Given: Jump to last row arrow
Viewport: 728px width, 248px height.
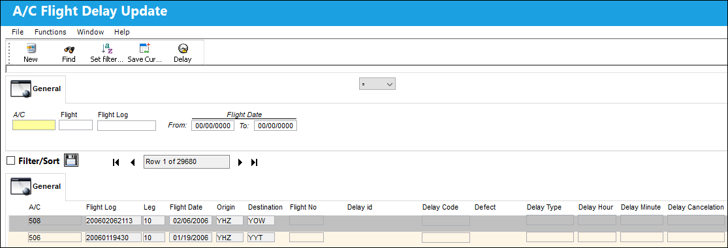Looking at the screenshot, I should point(254,162).
